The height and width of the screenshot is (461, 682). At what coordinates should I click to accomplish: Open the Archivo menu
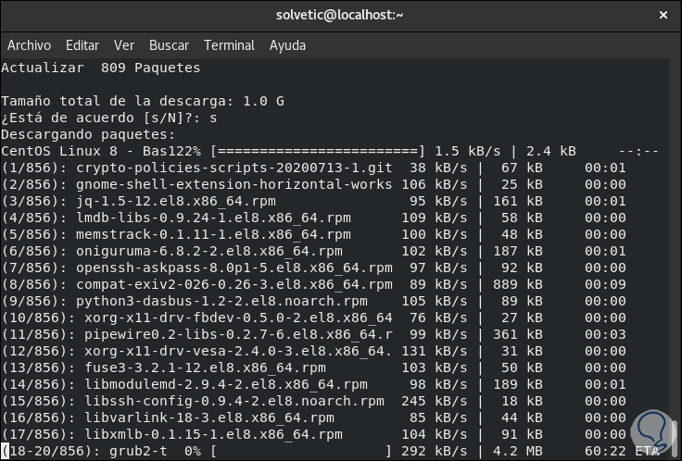click(29, 44)
